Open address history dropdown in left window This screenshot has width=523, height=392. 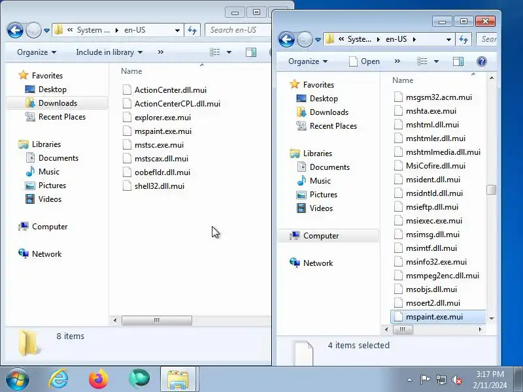click(177, 30)
